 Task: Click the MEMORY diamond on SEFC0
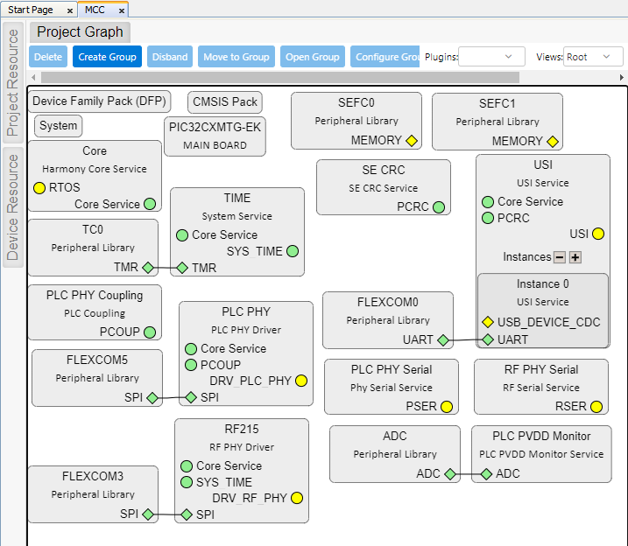click(411, 140)
